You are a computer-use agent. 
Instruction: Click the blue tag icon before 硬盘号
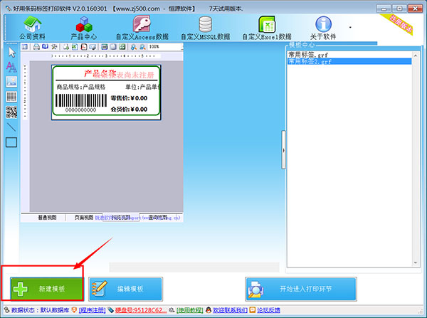[110, 310]
